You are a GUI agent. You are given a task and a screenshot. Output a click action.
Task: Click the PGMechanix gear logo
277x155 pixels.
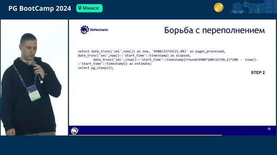point(85,30)
